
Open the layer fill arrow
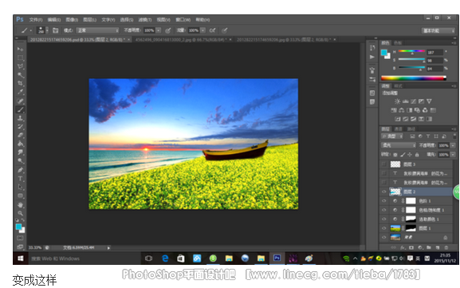453,155
